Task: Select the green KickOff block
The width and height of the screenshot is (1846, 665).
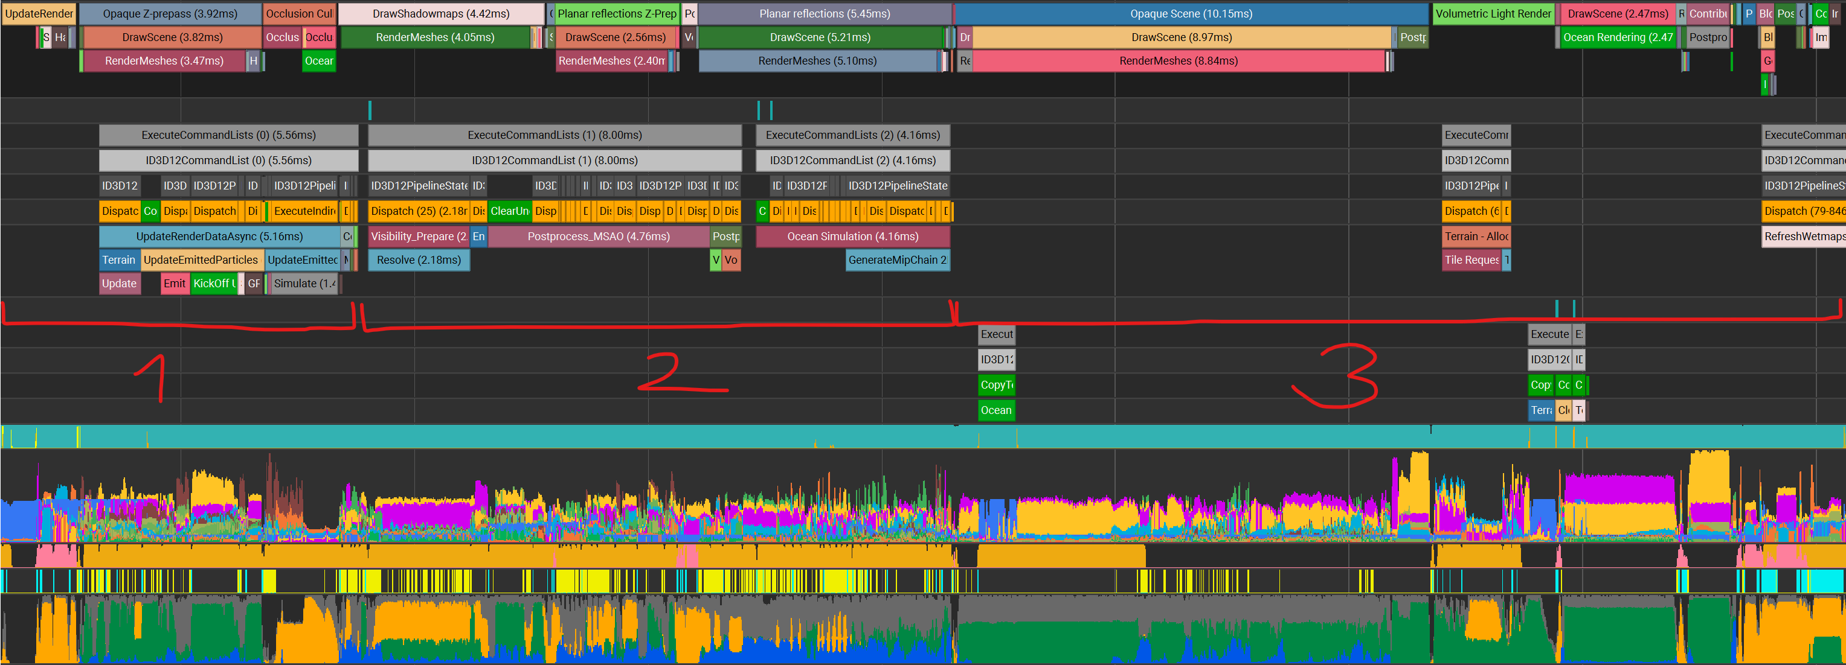Action: (x=214, y=284)
